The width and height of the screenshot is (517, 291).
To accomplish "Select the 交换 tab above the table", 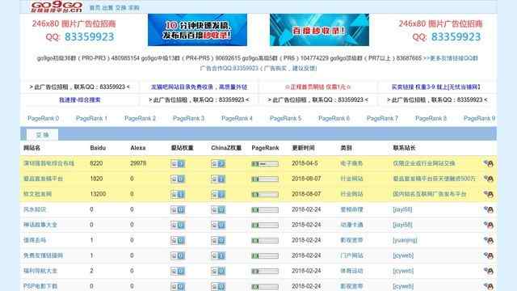I will point(42,135).
